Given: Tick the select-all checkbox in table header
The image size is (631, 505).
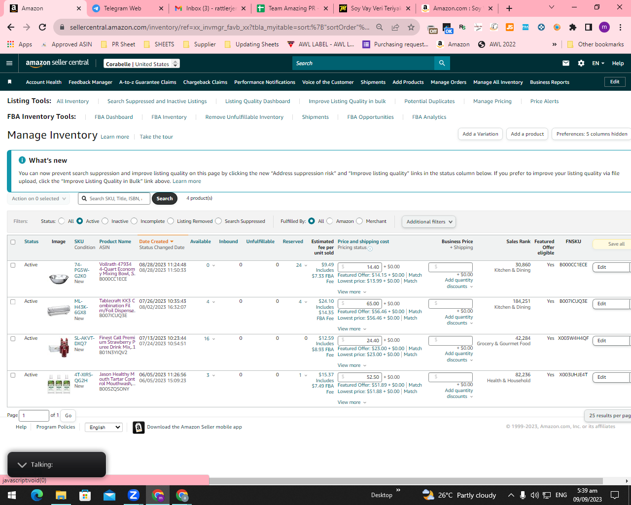Looking at the screenshot, I should 13,242.
